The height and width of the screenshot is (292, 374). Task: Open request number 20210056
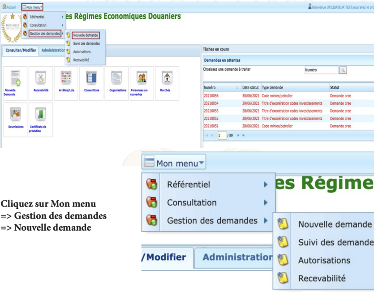211,96
